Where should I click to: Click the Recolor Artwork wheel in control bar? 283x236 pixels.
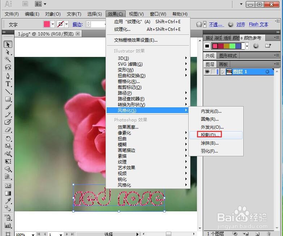tap(231, 24)
